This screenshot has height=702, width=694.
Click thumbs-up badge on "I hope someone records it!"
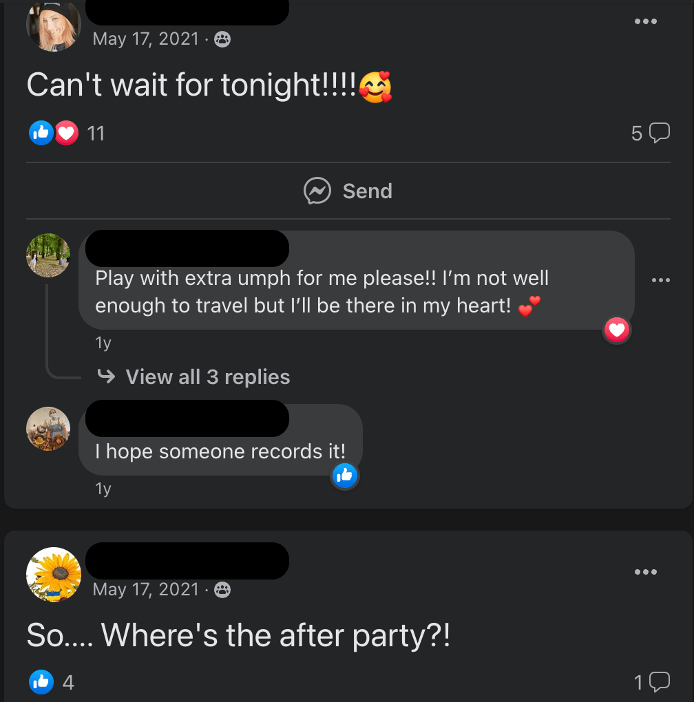pyautogui.click(x=344, y=475)
